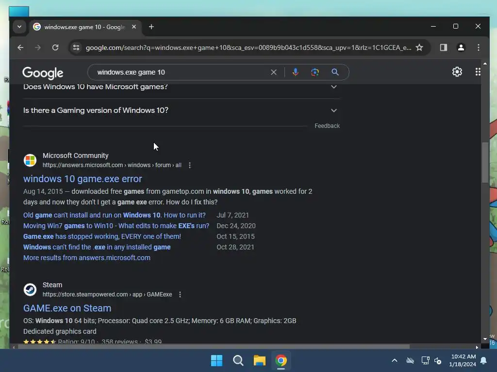Click the horizontal scrollbar thumb
This screenshot has width=497, height=372.
point(214,347)
